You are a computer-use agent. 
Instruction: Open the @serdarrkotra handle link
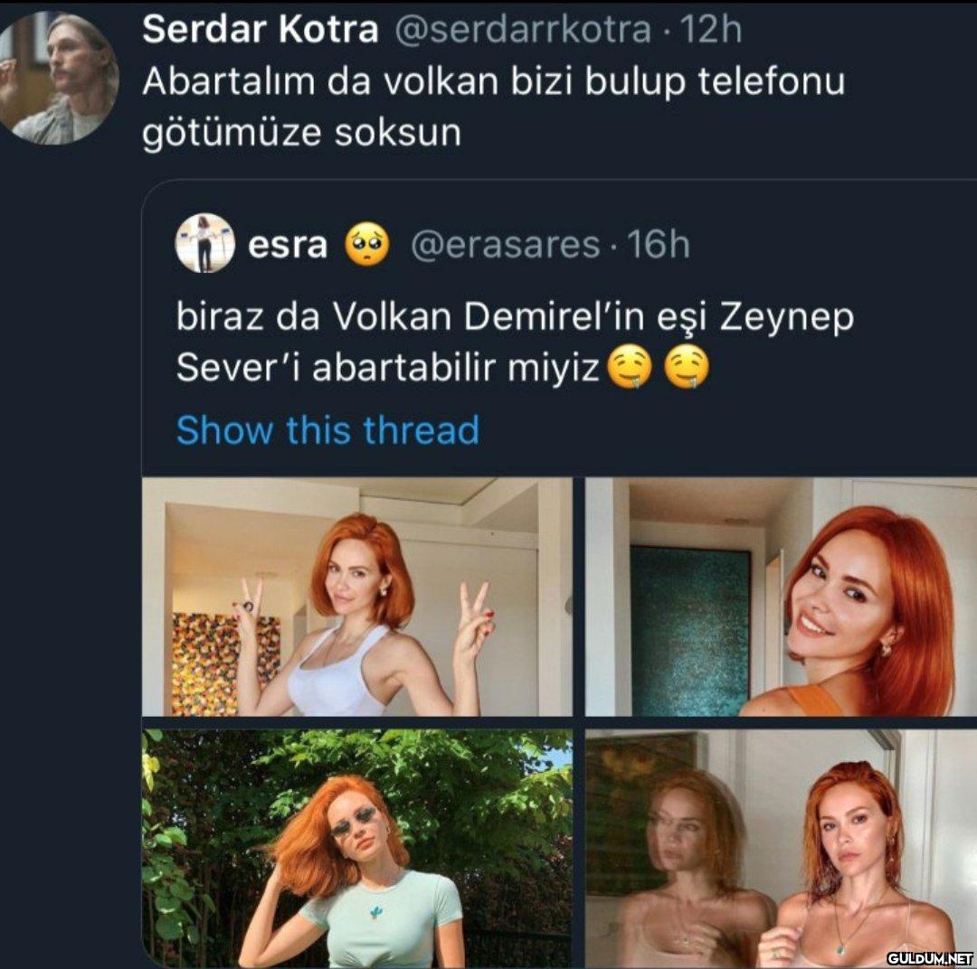tap(522, 30)
